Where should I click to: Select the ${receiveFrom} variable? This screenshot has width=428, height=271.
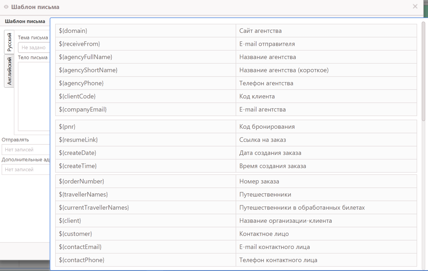pyautogui.click(x=79, y=44)
